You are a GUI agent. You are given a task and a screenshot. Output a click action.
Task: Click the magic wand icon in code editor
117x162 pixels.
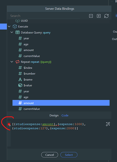point(108,124)
